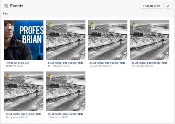175x124 pixels.
Task: Select the Past events tab
Action: (x=6, y=13)
